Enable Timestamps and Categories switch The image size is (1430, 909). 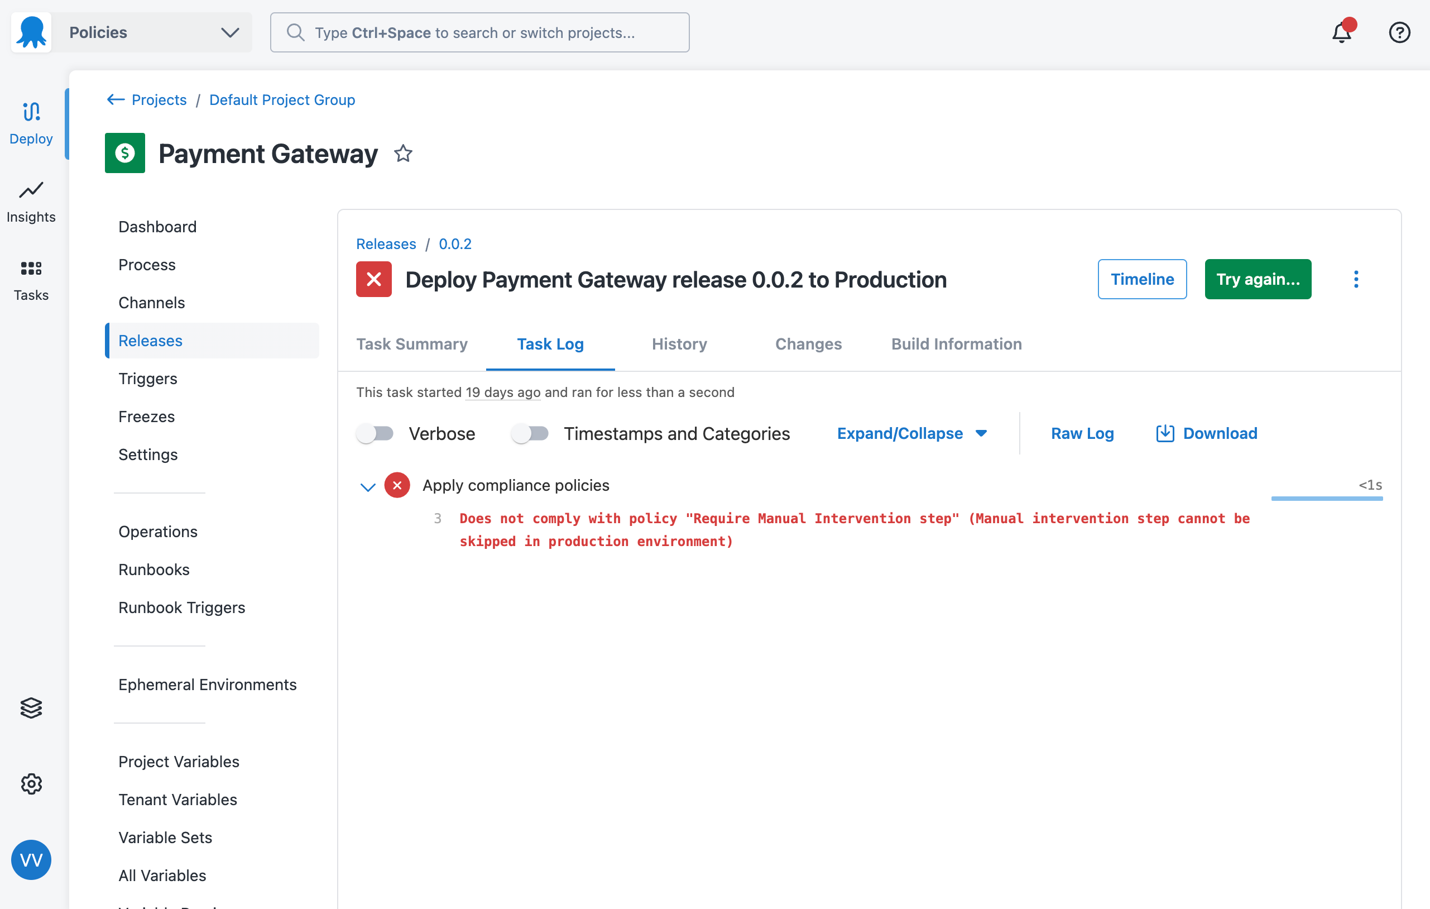(530, 433)
